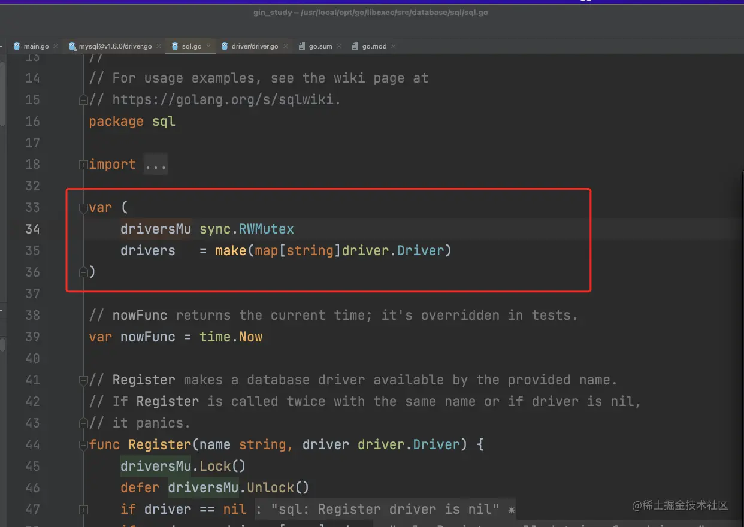Click 'make' call on line 35

pyautogui.click(x=231, y=250)
